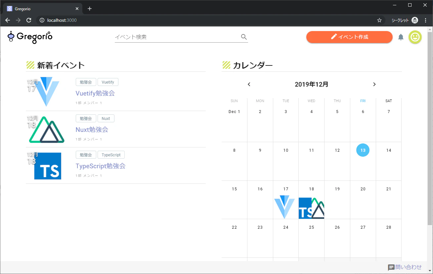This screenshot has width=433, height=274.
Task: Click 勉強会 tag on Vuetify event
Action: pos(86,82)
